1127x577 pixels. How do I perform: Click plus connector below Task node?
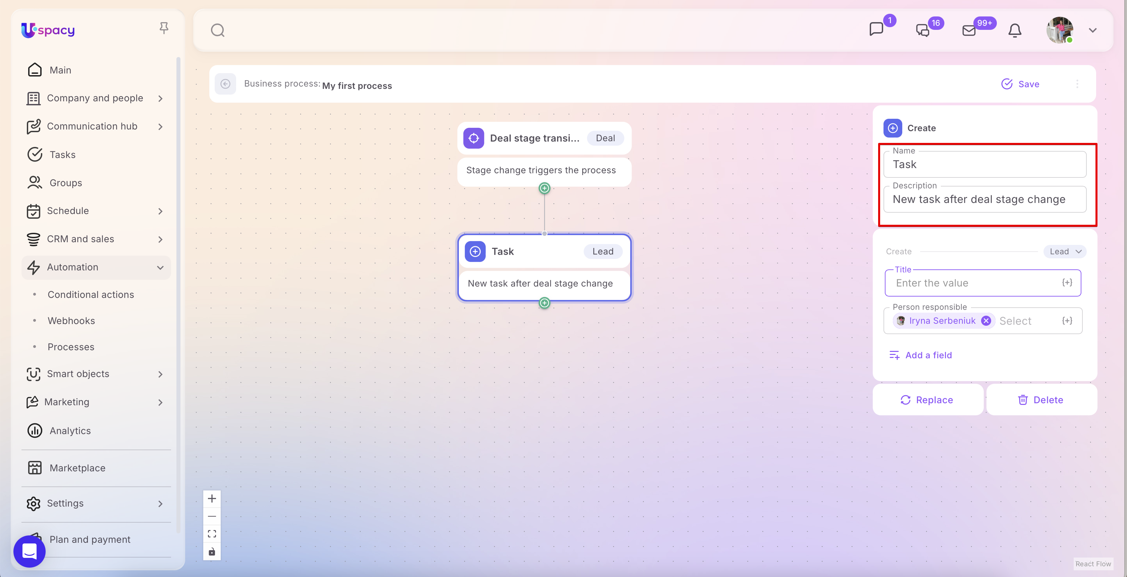click(x=544, y=303)
